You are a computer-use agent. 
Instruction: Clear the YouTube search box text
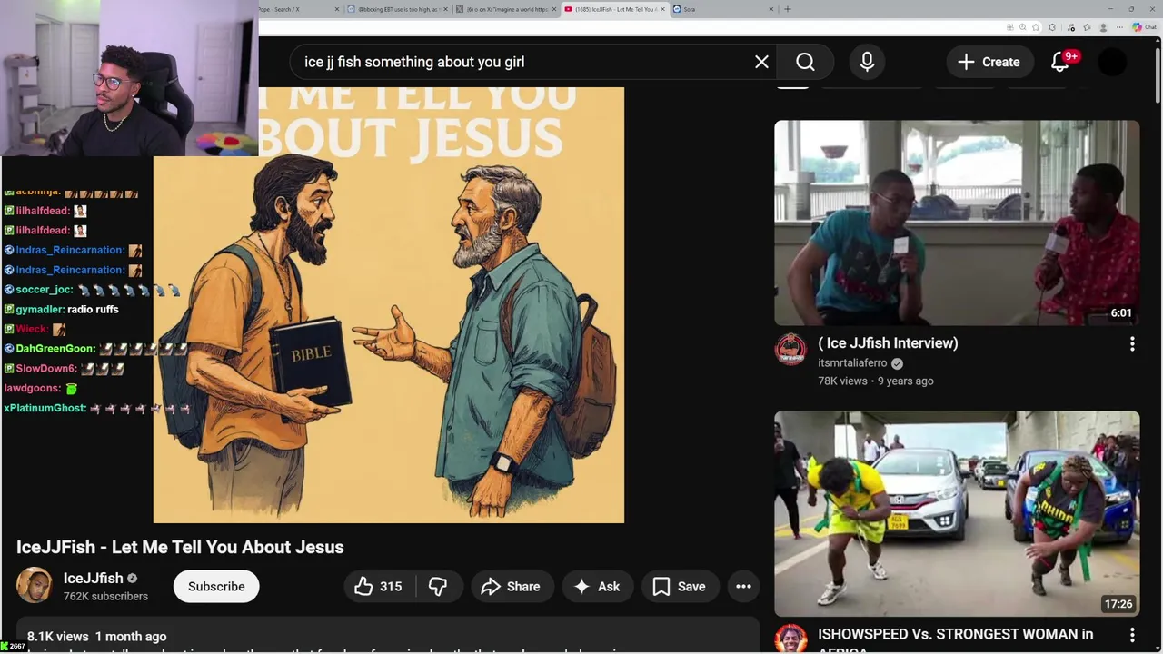761,62
